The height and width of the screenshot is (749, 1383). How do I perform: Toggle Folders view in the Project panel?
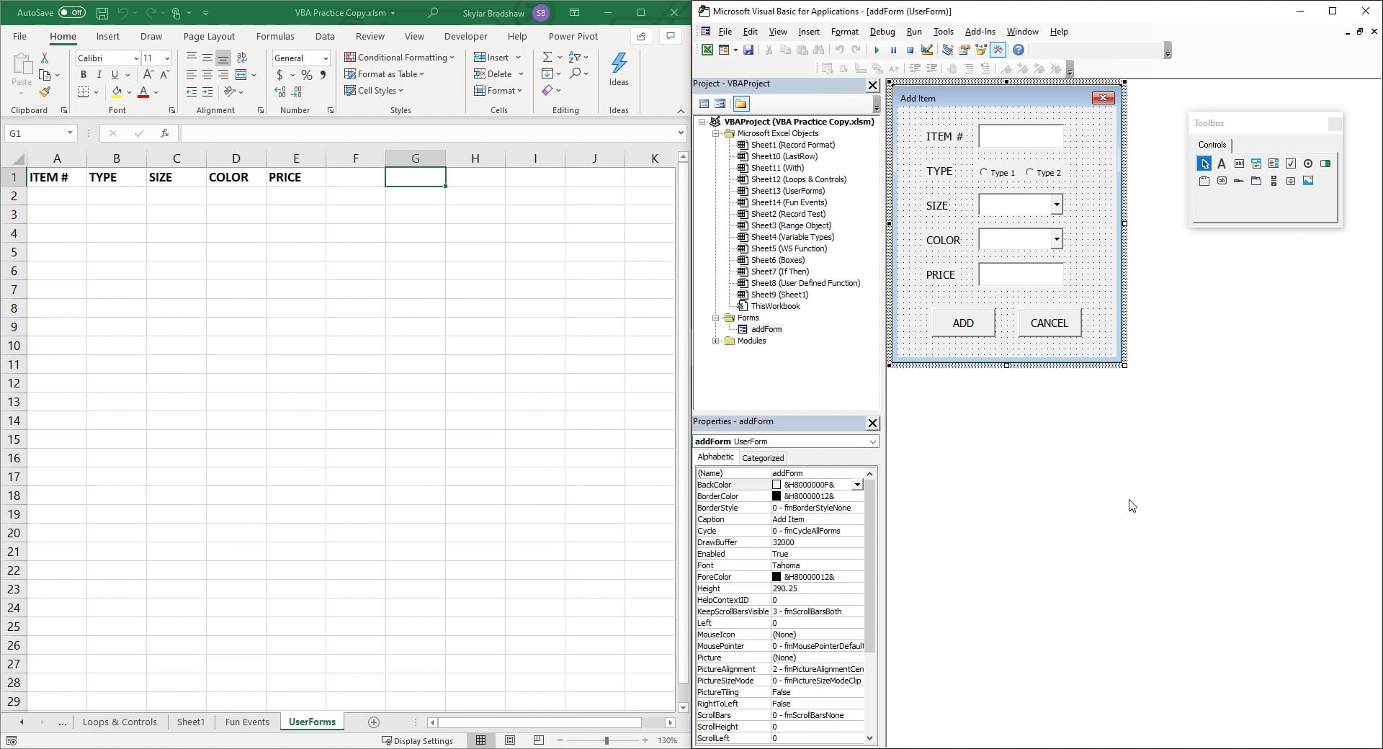point(740,104)
